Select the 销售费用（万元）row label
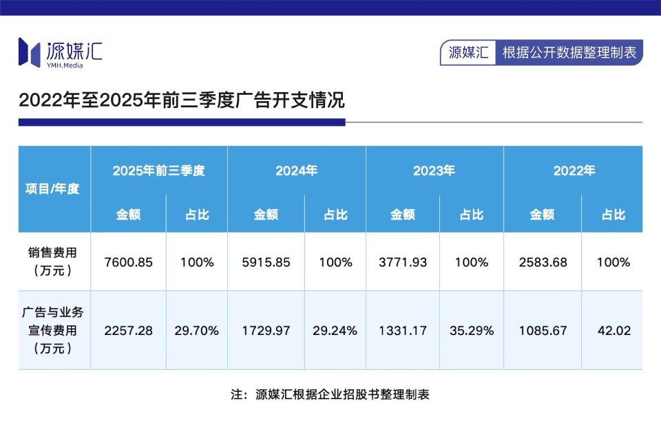Viewport: 661px width, 423px height. (52, 261)
